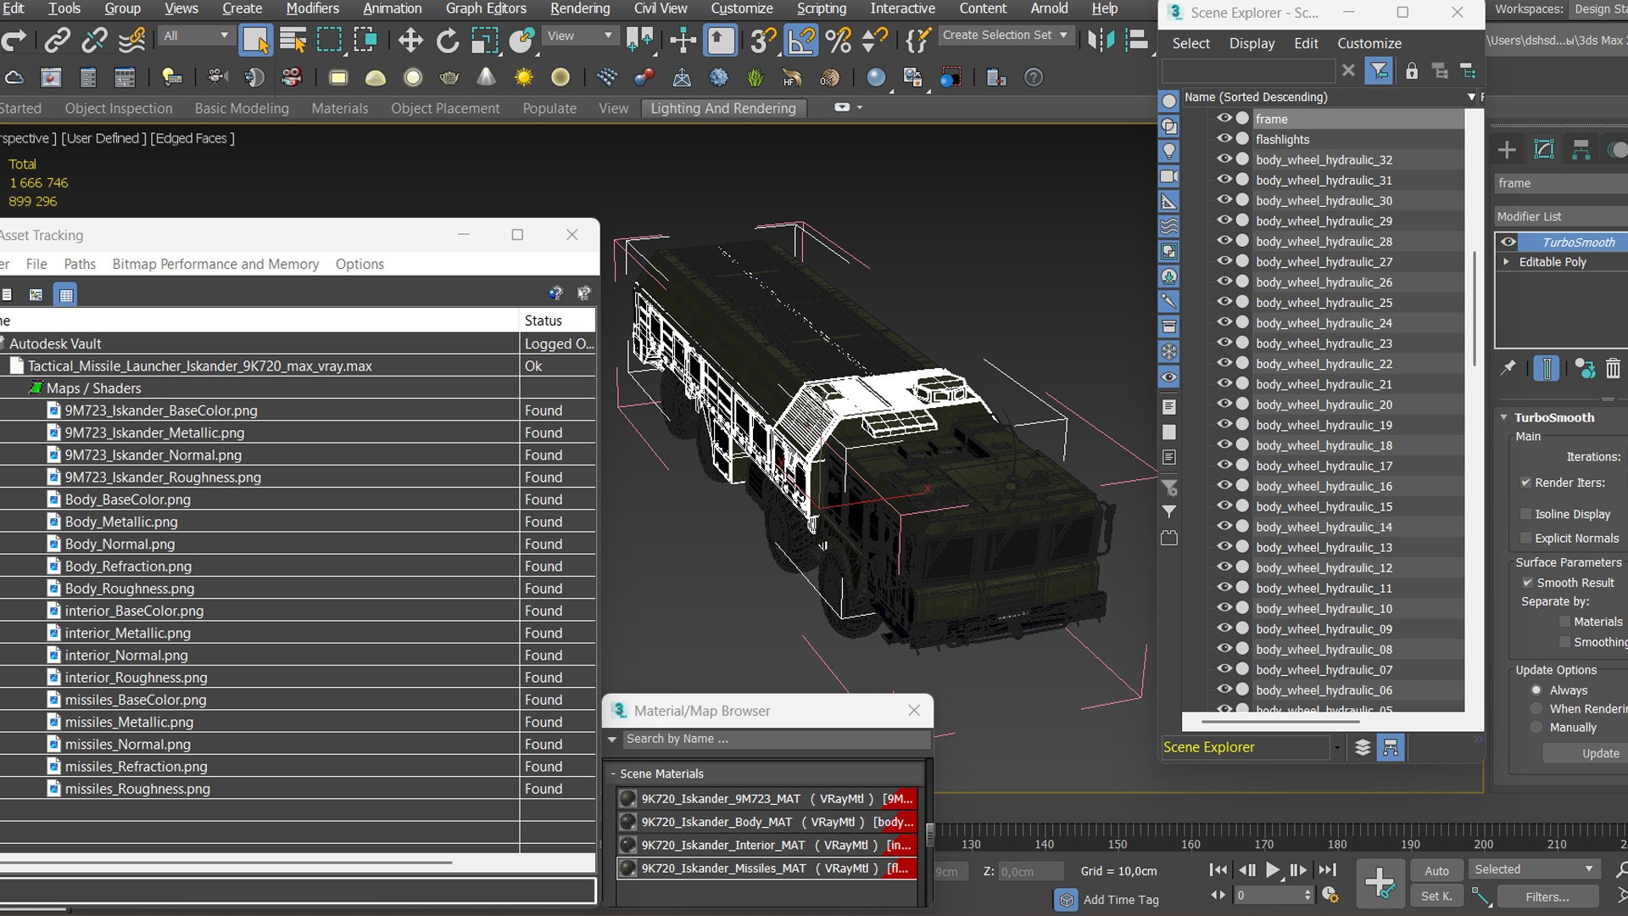Click the Scene Explorer lock selection icon
Image resolution: width=1628 pixels, height=916 pixels.
[x=1412, y=71]
